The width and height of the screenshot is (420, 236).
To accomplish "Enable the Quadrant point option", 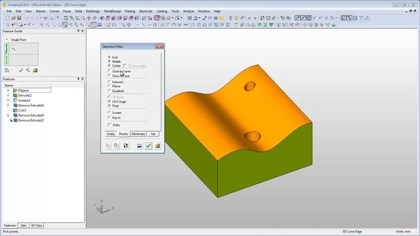I will pyautogui.click(x=110, y=91).
